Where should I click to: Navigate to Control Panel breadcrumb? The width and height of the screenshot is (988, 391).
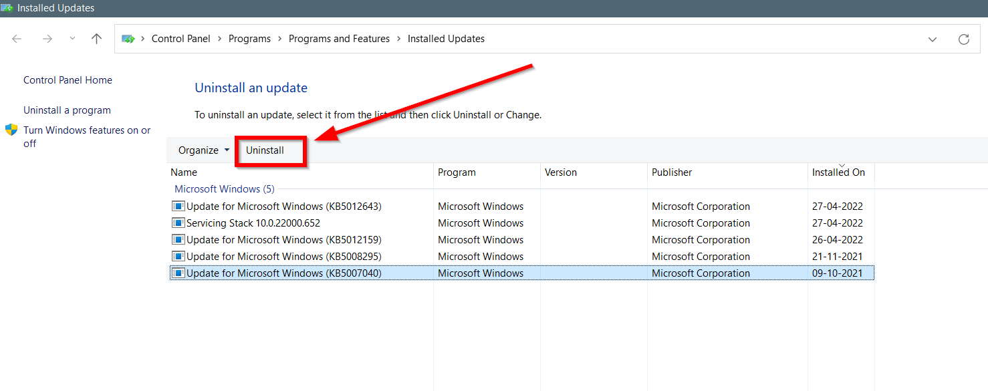[x=181, y=39]
